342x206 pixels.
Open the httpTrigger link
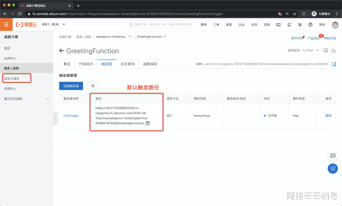[71, 116]
